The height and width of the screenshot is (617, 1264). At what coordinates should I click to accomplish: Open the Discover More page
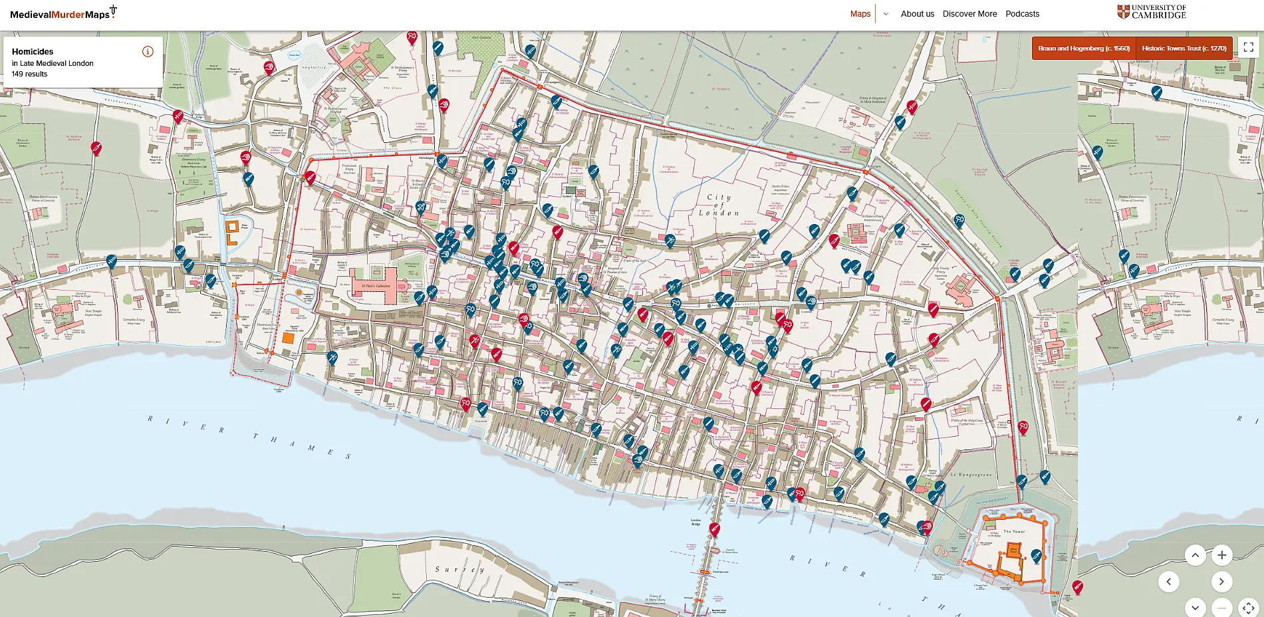click(x=969, y=14)
